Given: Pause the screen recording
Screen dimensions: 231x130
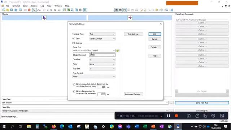Looking at the screenshot, I should [169, 116].
